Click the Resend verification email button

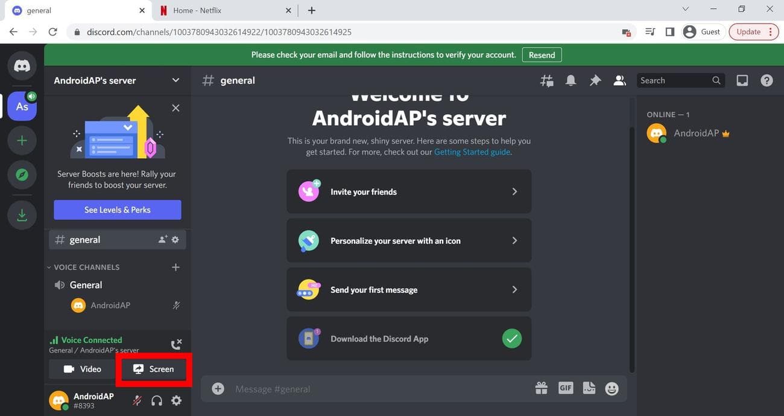click(x=541, y=54)
